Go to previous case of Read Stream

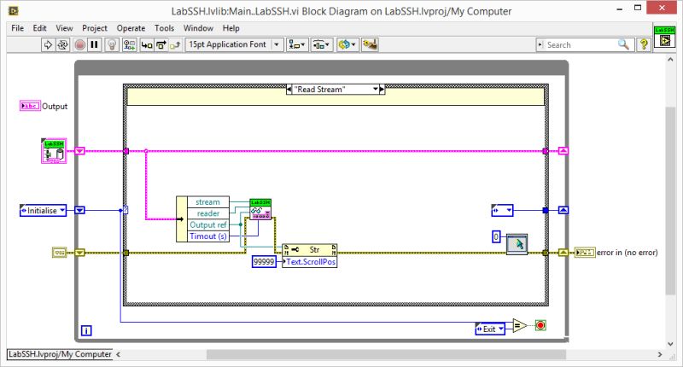click(289, 90)
